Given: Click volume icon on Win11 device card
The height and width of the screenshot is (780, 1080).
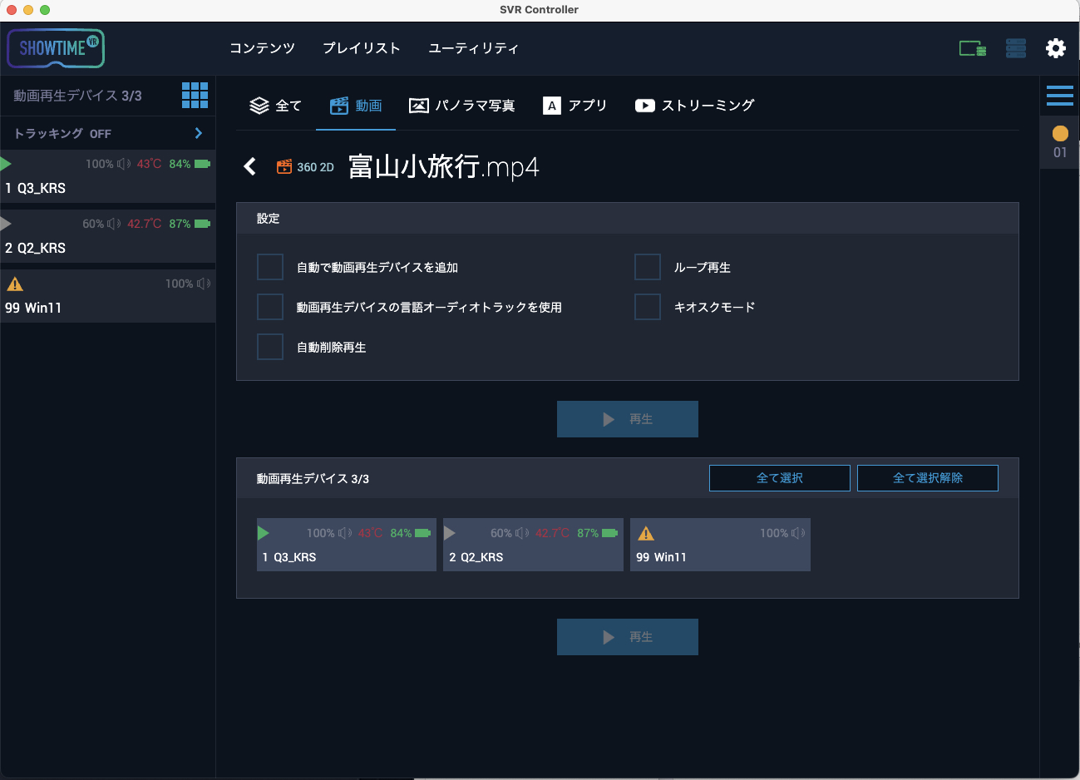Looking at the screenshot, I should click(798, 533).
